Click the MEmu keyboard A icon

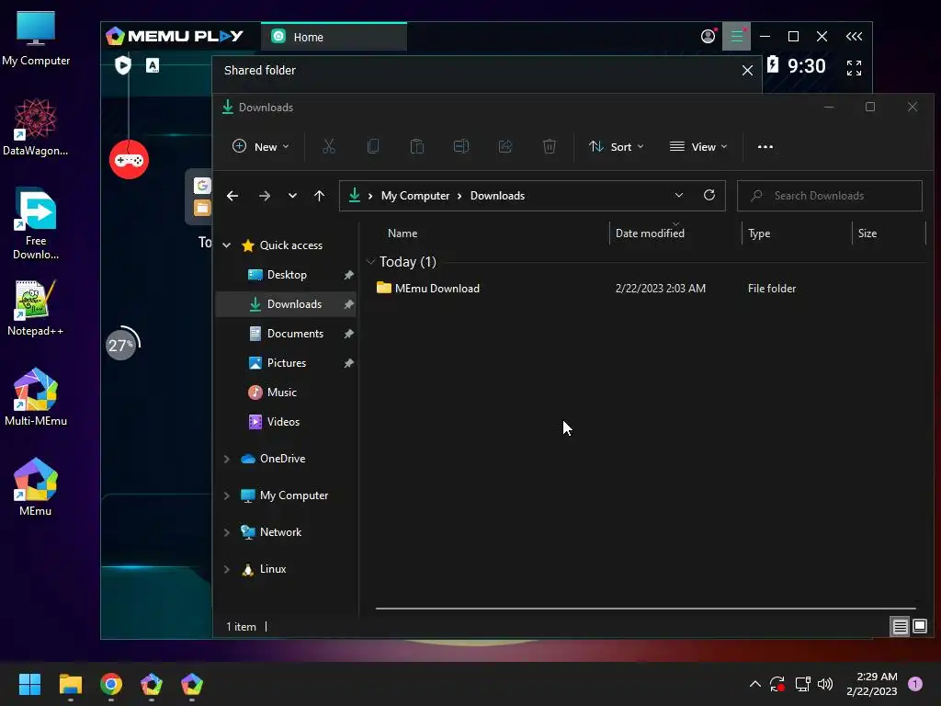[x=153, y=65]
